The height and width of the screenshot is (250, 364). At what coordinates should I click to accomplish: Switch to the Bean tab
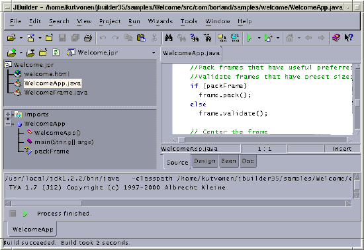point(229,161)
